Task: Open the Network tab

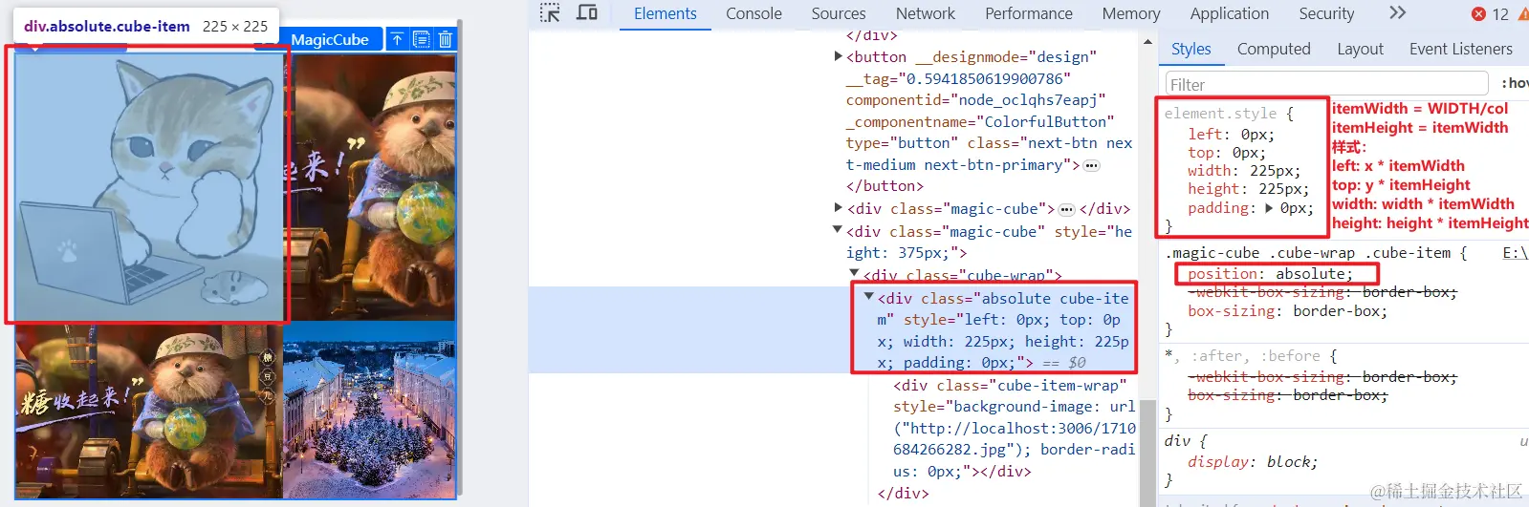Action: [x=926, y=13]
